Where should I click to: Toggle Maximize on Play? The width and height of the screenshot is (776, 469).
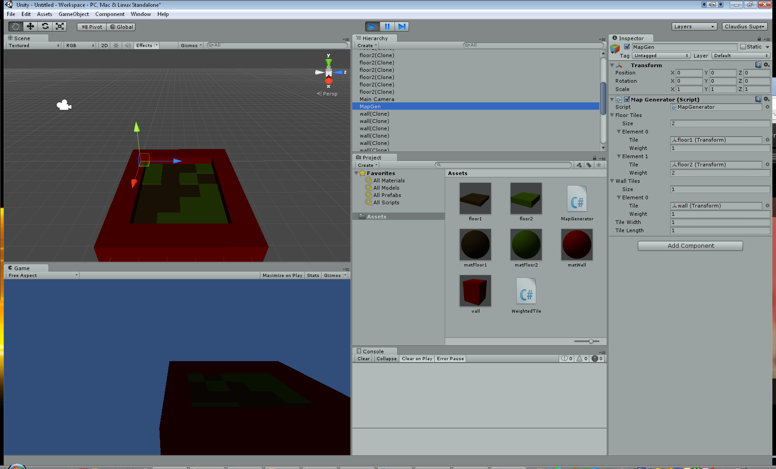pos(282,276)
